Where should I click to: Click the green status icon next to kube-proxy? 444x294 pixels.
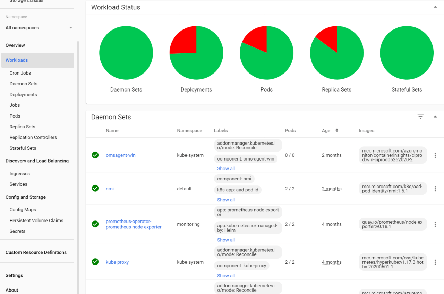tap(95, 262)
